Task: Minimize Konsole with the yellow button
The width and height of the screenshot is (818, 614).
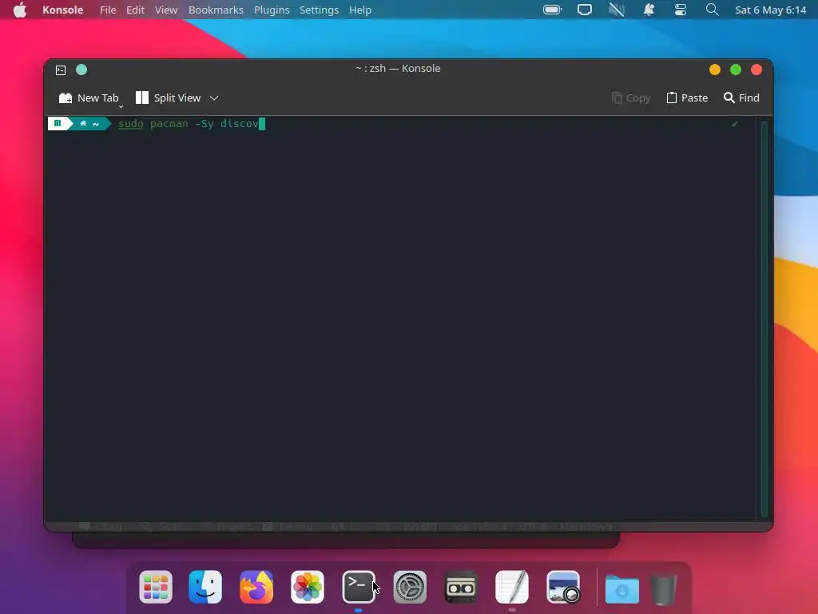Action: (x=715, y=70)
